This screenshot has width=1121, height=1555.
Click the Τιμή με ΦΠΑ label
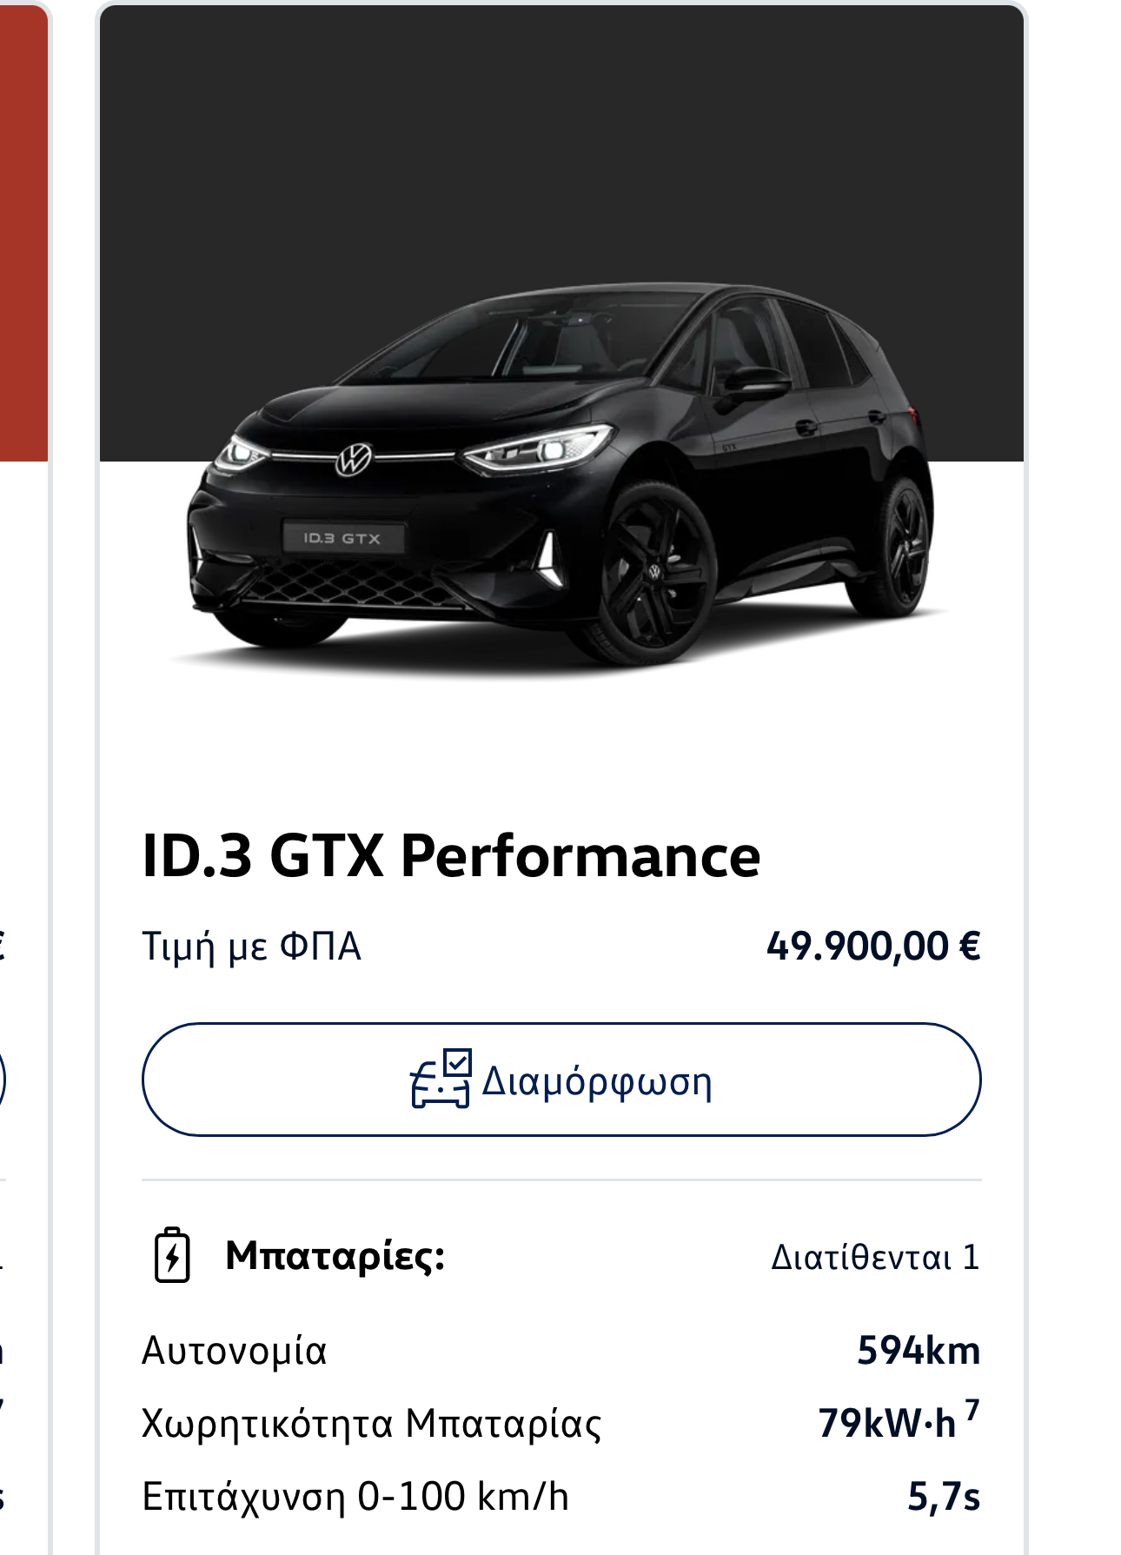click(x=251, y=947)
